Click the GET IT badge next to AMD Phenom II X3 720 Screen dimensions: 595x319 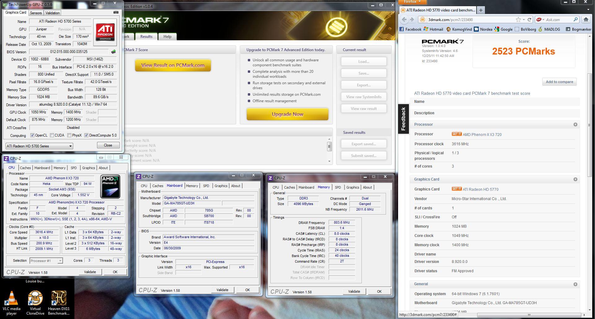tap(456, 134)
